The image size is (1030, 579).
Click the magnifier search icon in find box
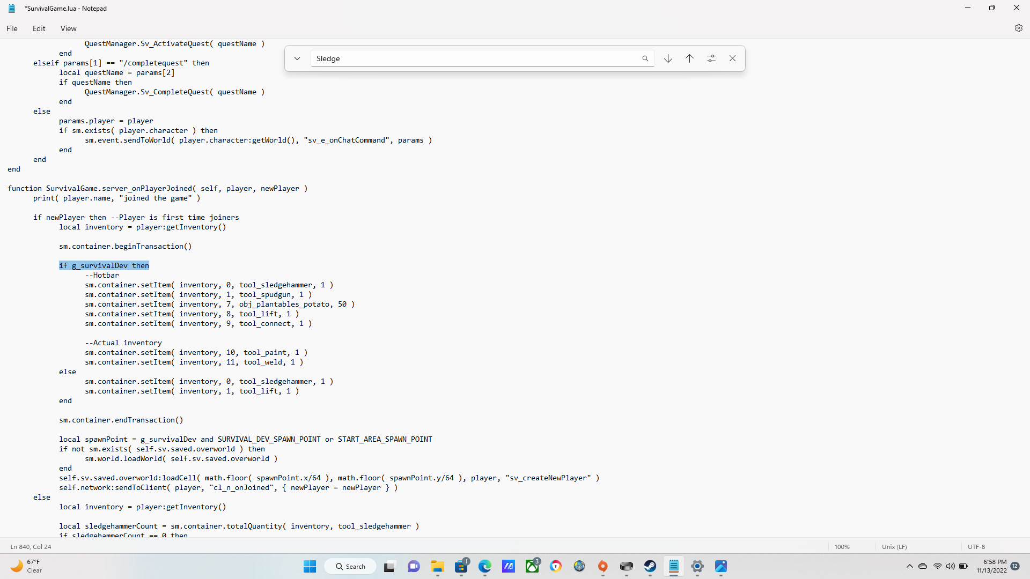(645, 58)
